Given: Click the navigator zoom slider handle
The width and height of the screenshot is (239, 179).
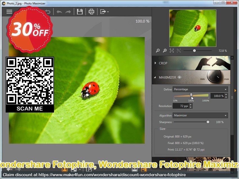Looking at the screenshot, I should (x=194, y=51).
